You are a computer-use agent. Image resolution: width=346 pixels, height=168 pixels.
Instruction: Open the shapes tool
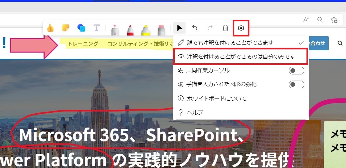click(x=81, y=28)
